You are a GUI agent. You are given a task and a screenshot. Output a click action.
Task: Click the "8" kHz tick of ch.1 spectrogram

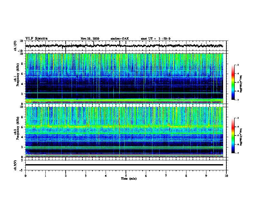tap(22, 64)
